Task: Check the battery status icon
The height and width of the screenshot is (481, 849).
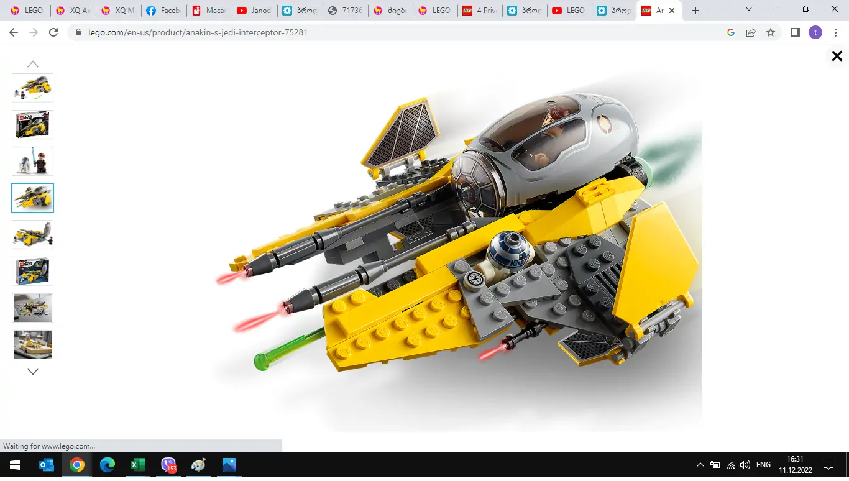Action: [x=715, y=465]
